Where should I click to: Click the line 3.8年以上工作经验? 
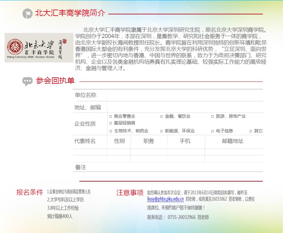tap(63, 208)
